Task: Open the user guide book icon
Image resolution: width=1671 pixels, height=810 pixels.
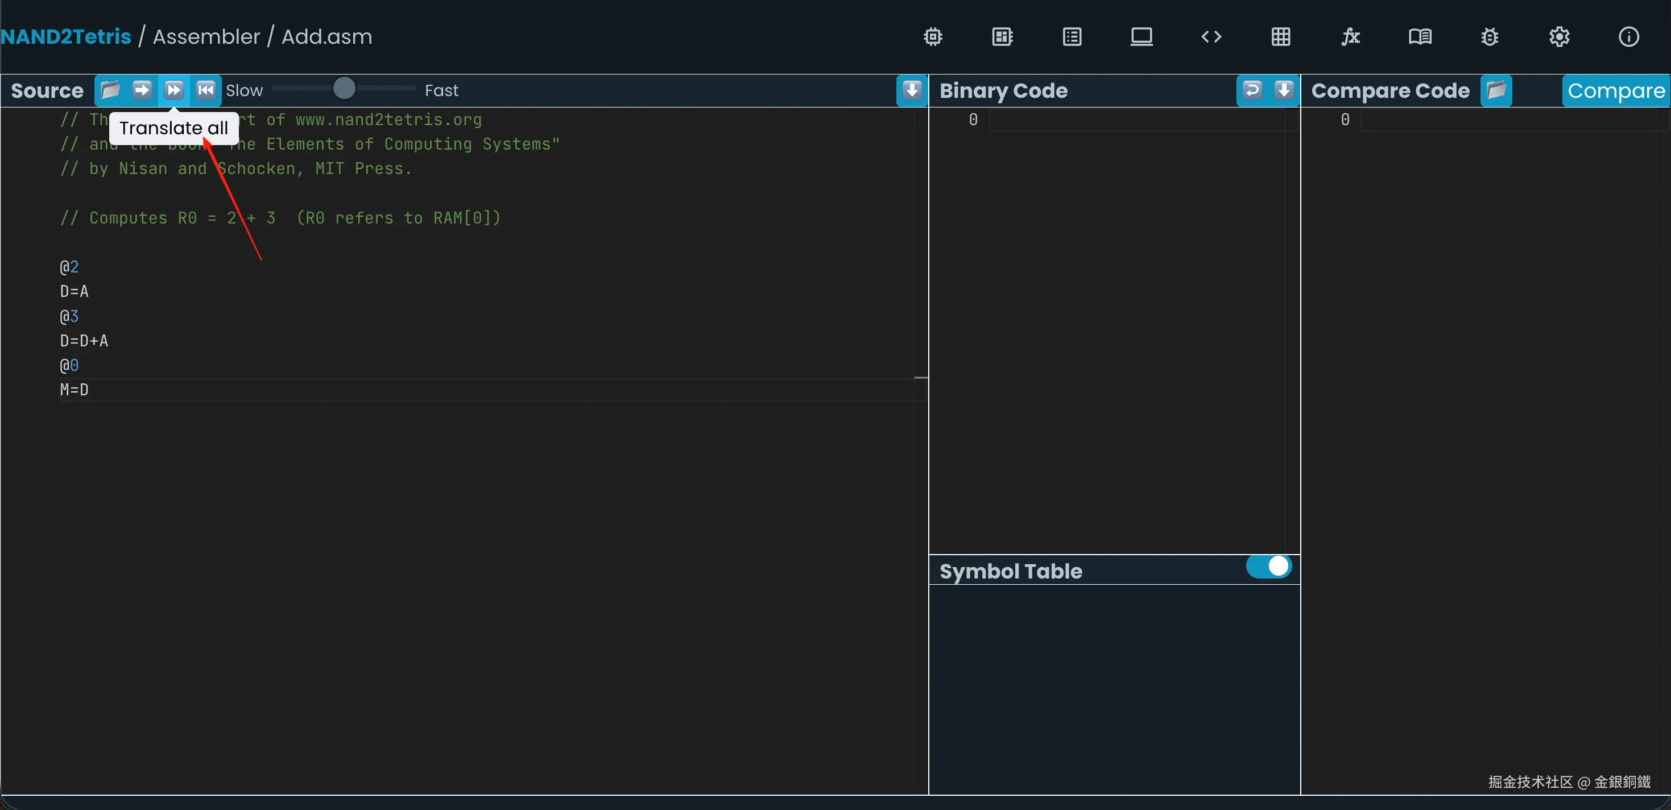Action: 1420,36
